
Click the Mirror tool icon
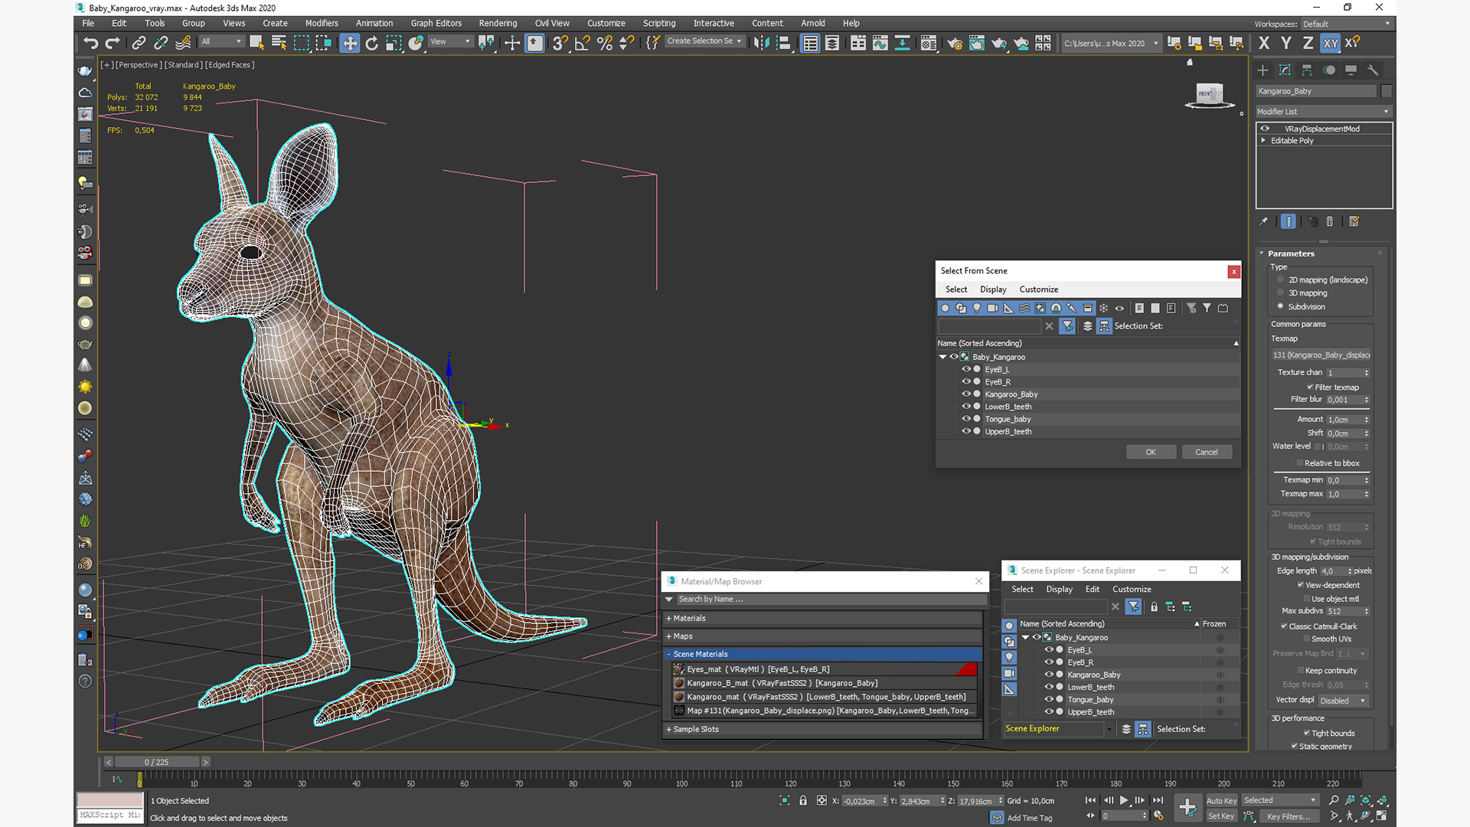point(760,43)
